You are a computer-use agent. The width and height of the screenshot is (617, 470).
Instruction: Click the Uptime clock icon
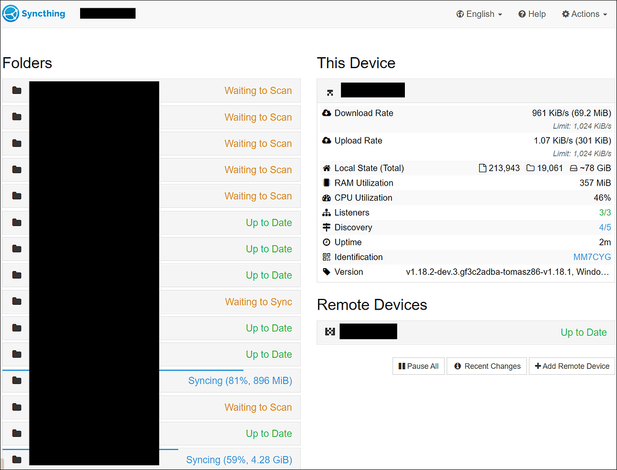coord(326,242)
